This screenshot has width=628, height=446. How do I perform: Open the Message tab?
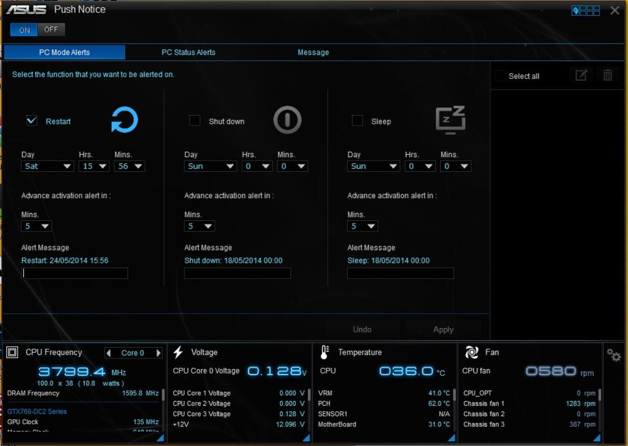tap(313, 52)
